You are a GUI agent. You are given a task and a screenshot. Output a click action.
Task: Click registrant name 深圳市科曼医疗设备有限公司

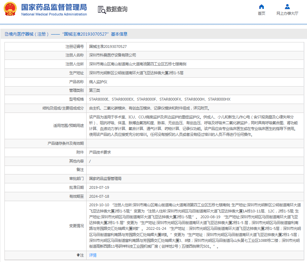click(x=113, y=55)
